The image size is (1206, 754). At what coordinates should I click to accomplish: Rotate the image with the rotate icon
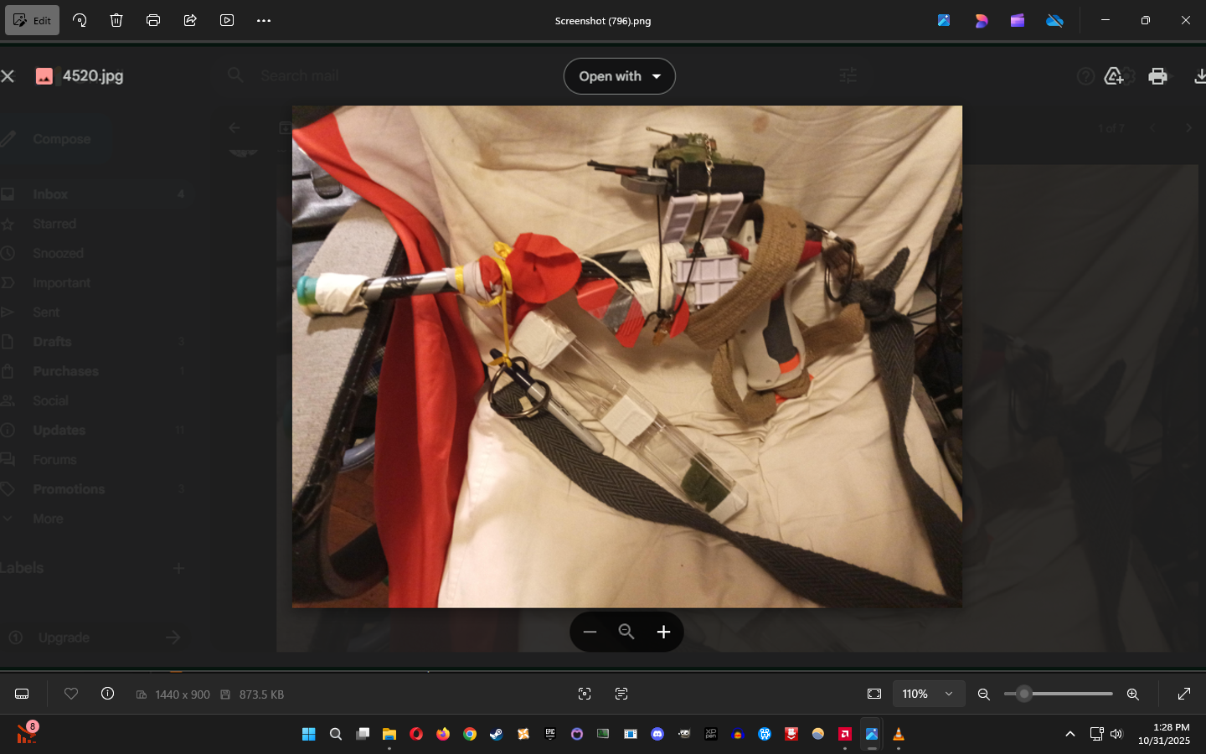pos(80,20)
